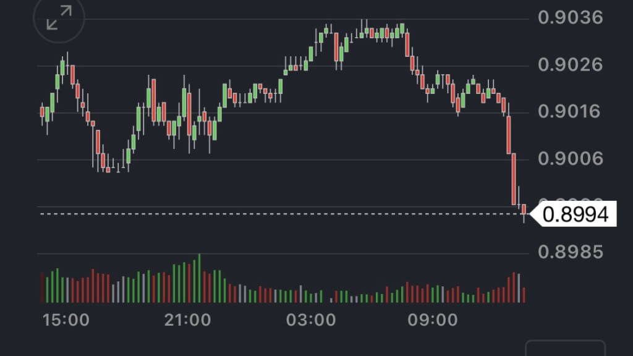The height and width of the screenshot is (356, 633).
Task: Click the lowest candle between 15:00 and 21:00
Action: 108,169
